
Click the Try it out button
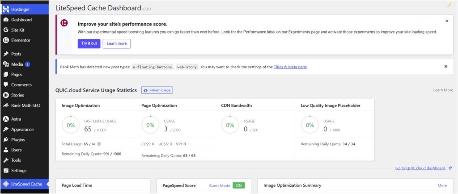point(89,43)
